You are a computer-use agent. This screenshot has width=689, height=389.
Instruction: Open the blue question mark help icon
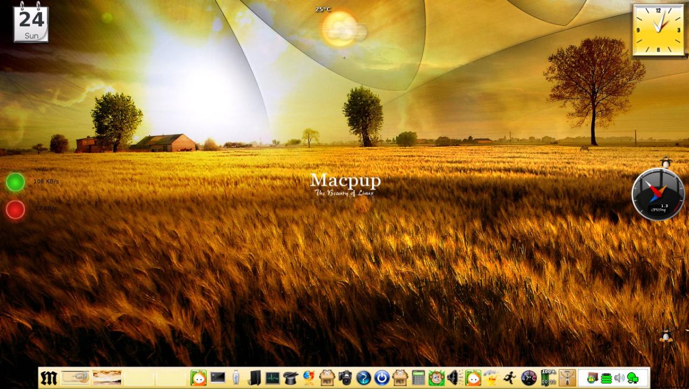click(x=363, y=378)
